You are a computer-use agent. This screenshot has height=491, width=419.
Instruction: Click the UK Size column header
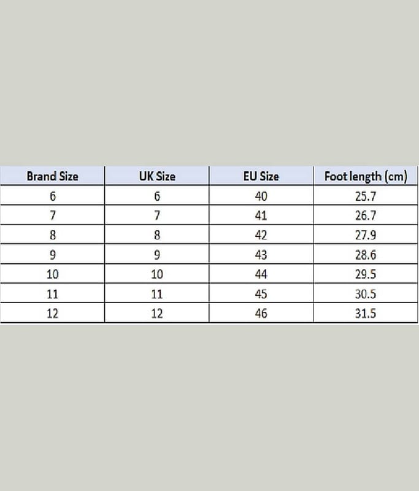coord(157,176)
